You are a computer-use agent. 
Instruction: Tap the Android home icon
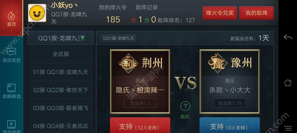pyautogui.click(x=288, y=82)
